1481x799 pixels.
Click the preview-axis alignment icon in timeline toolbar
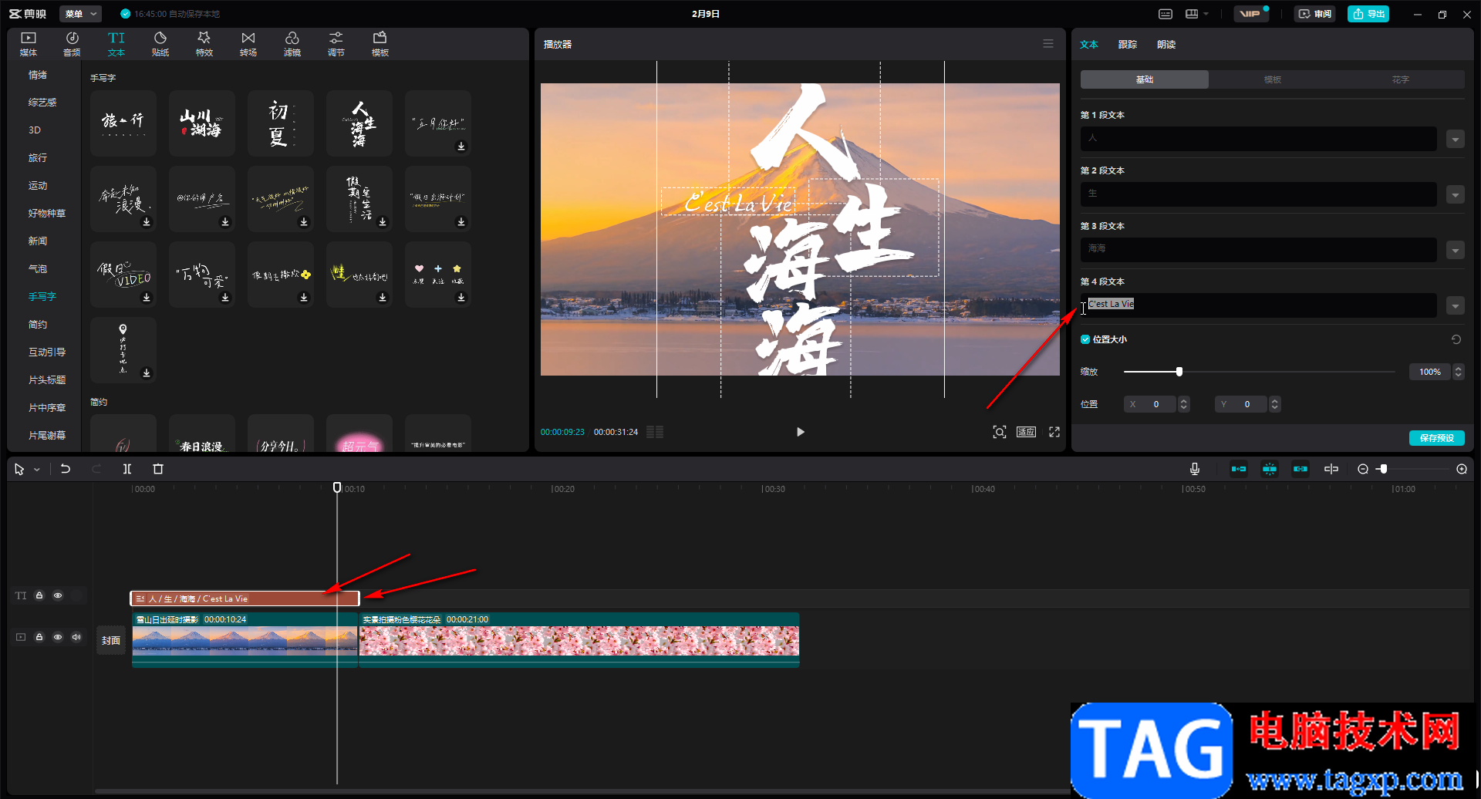pos(1331,469)
